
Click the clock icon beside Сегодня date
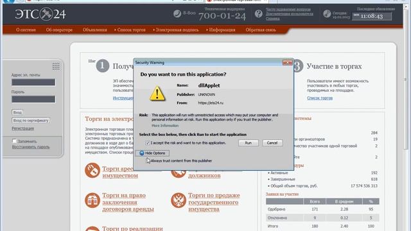coord(327,13)
